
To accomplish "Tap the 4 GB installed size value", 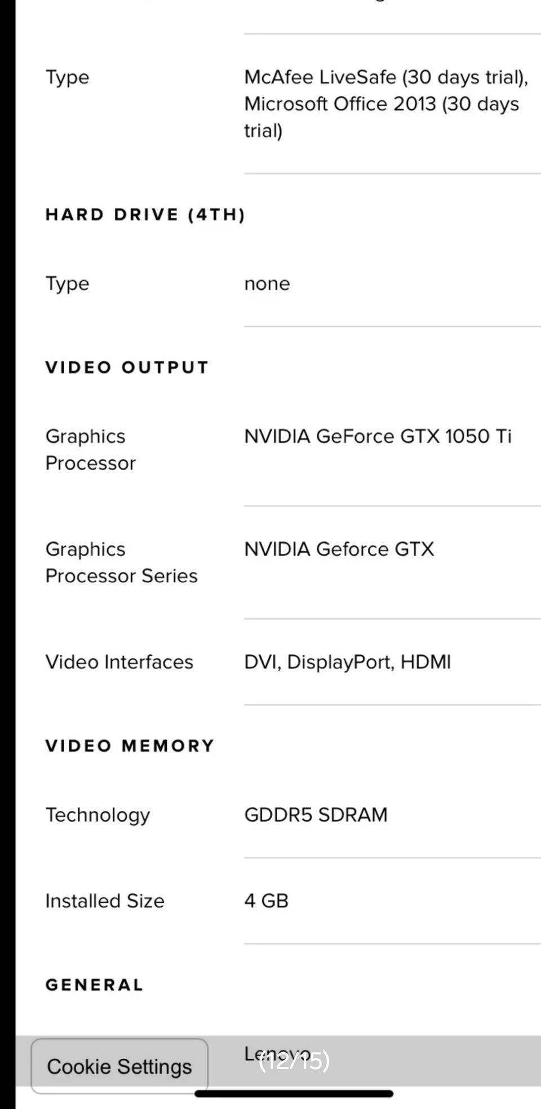I will pos(267,900).
